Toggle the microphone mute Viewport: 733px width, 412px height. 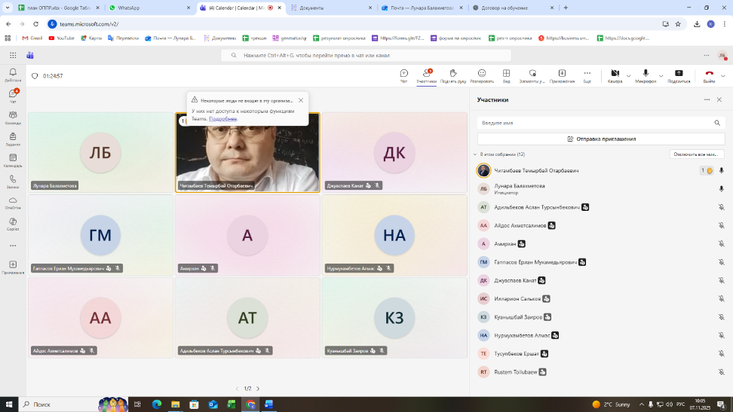click(x=645, y=75)
